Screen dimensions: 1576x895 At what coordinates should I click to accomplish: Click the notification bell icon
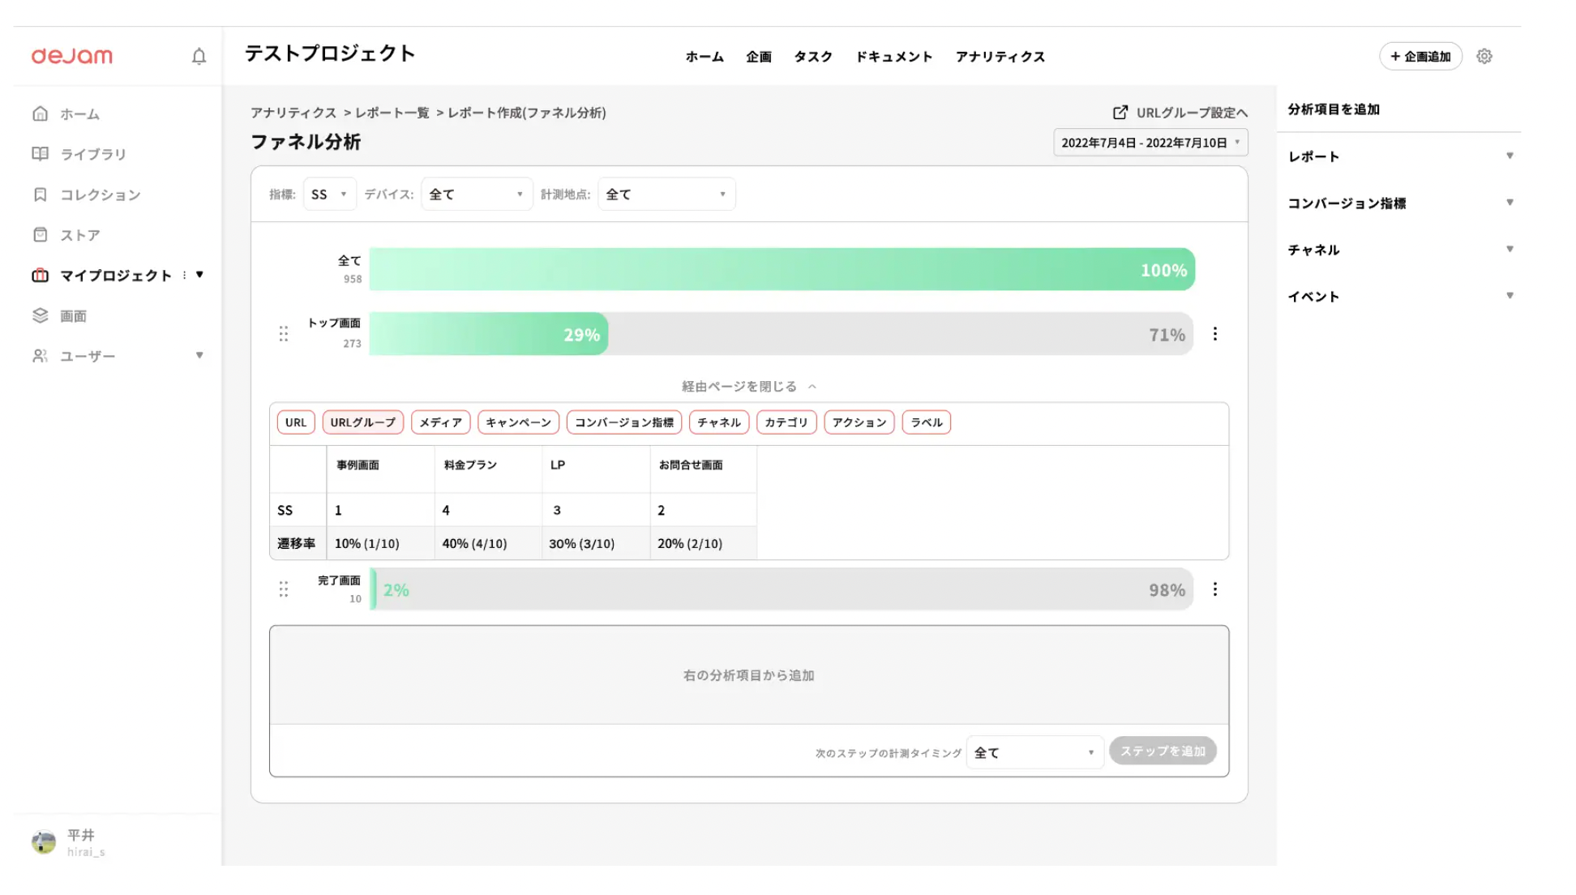[199, 56]
